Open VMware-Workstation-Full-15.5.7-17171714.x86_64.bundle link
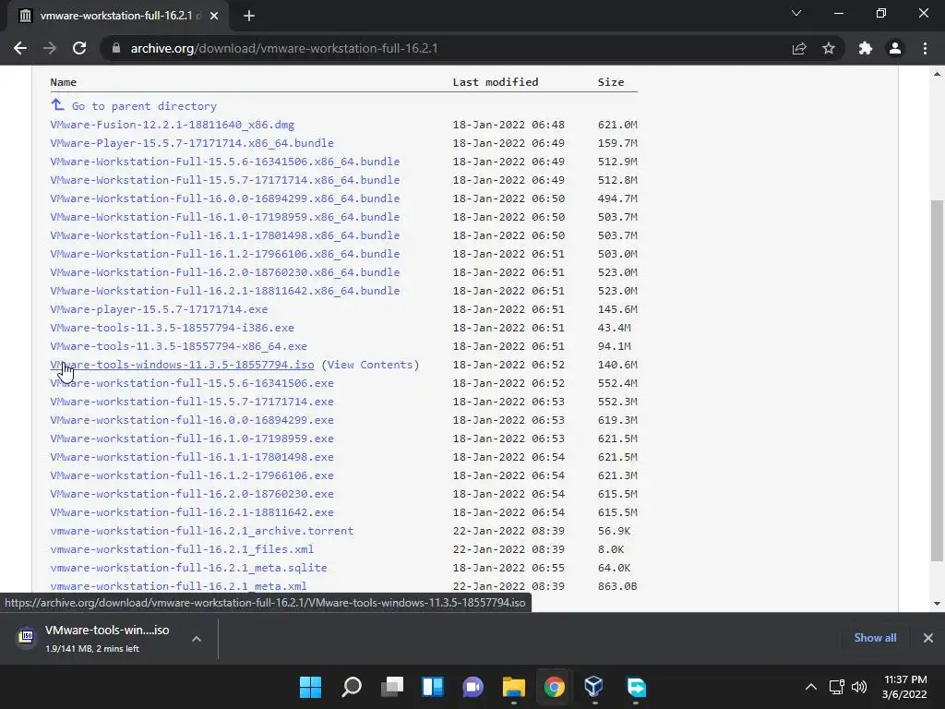 tap(225, 180)
